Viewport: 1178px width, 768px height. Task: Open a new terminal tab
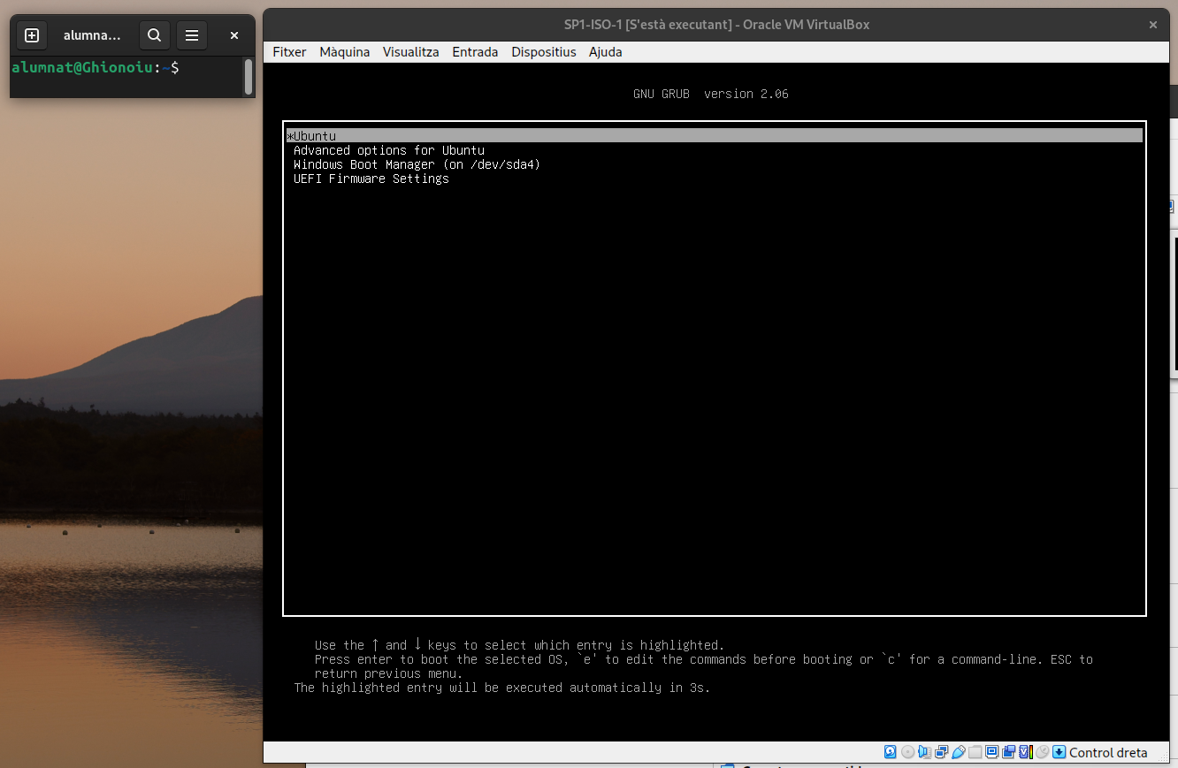[32, 35]
